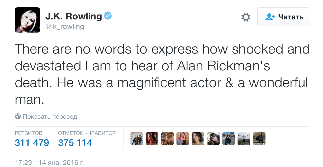The image size is (323, 167).
Task: Open liker avatar with arms outstretched on hill
Action: 244,139
